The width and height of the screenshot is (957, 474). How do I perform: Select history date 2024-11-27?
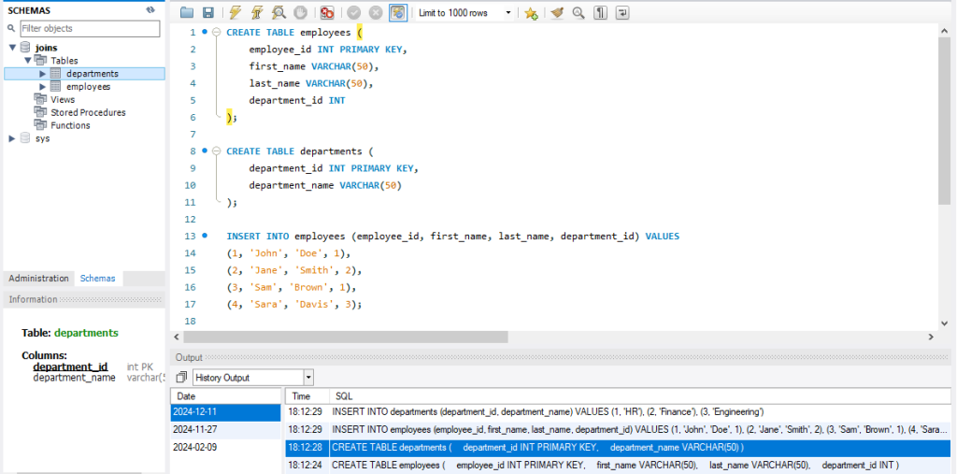[x=225, y=430]
